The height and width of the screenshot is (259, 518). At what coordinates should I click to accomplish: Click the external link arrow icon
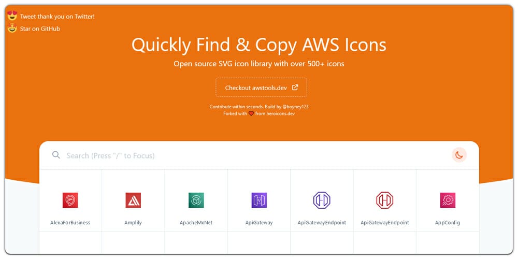pyautogui.click(x=295, y=88)
